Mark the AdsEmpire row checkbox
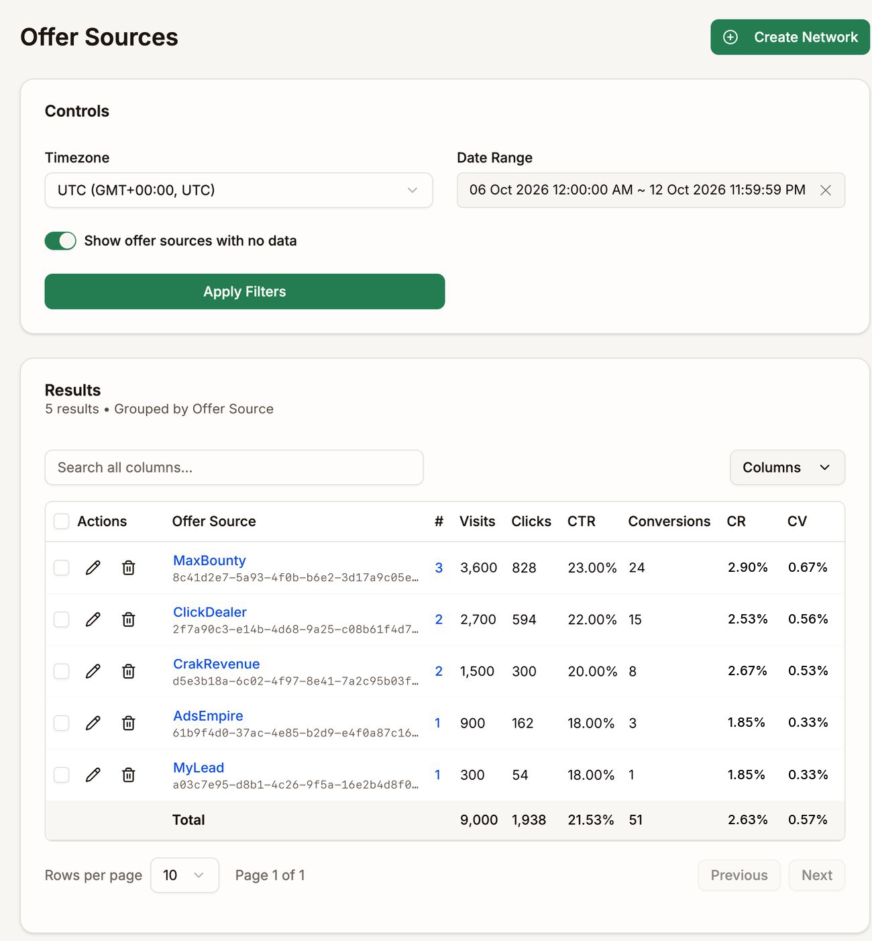The width and height of the screenshot is (872, 941). point(62,723)
